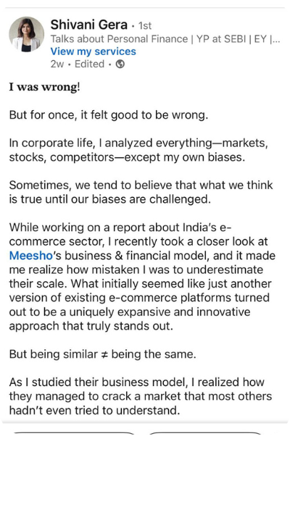Click the felt good to be wrong line
The image size is (290, 507).
(x=109, y=115)
